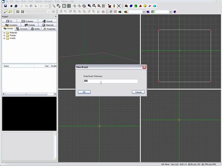This screenshot has height=166, width=222.
Task: Click the file list horizontal scrollbar thumb
Action: pyautogui.click(x=26, y=94)
